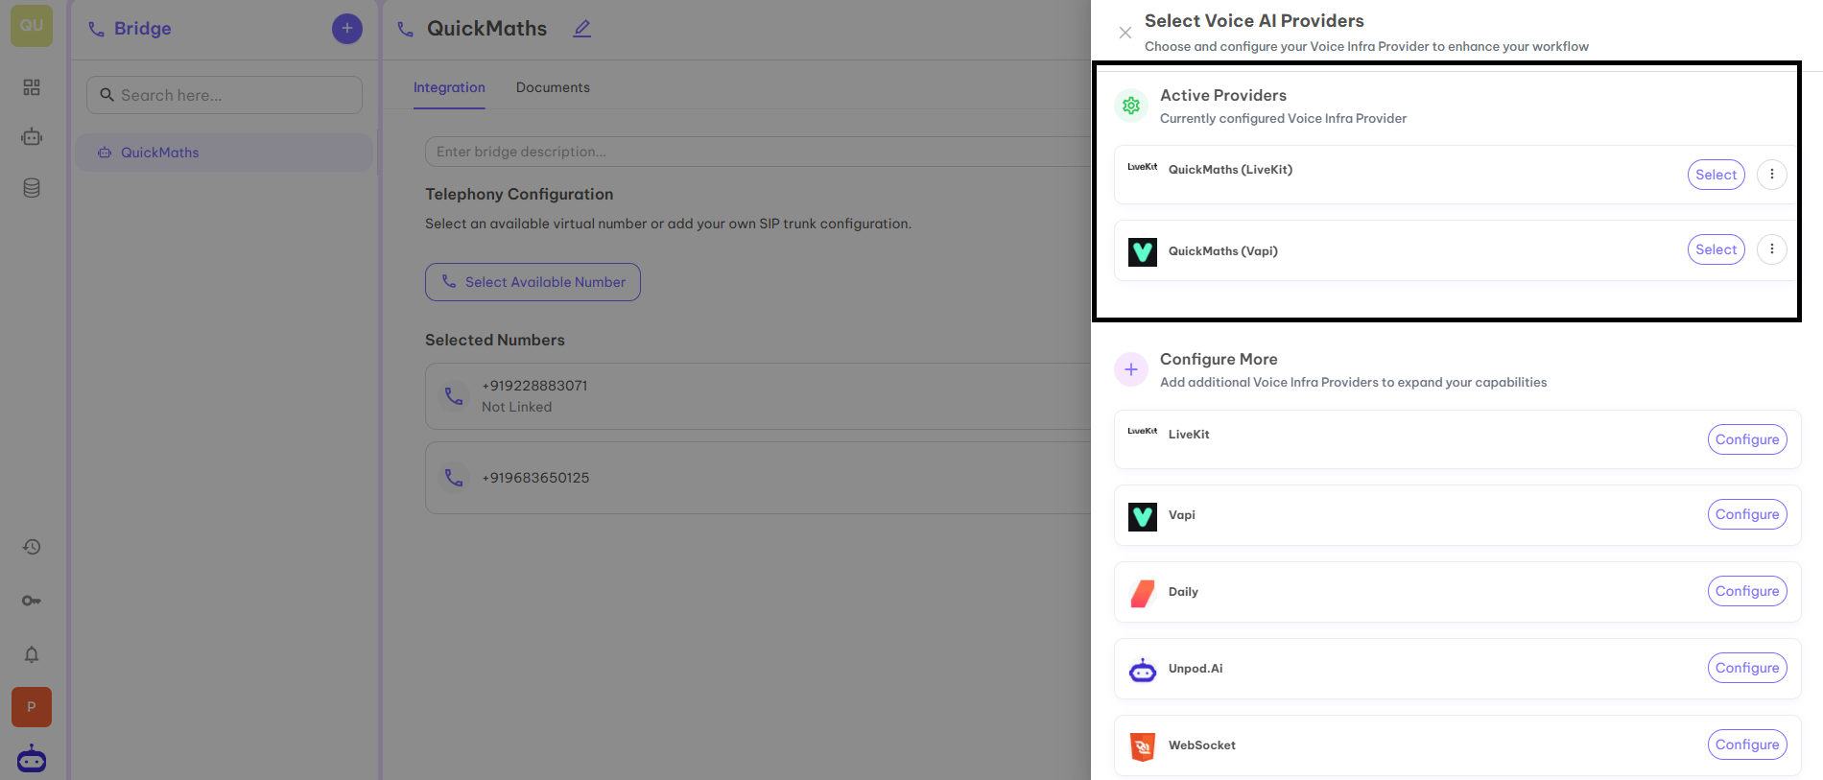The height and width of the screenshot is (780, 1823).
Task: Select QuickMaths bridge in the list
Action: point(225,153)
